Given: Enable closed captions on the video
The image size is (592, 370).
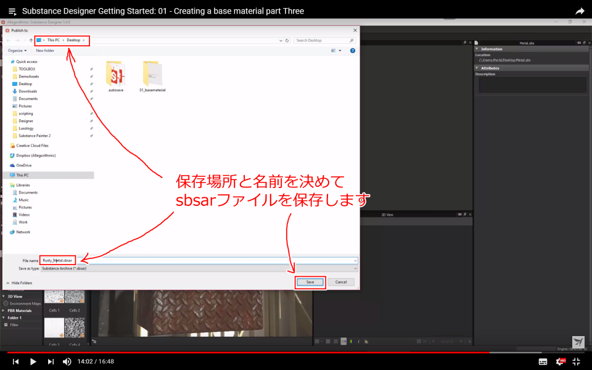Looking at the screenshot, I should coord(543,362).
